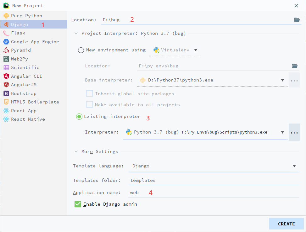Select New environment using radio button
The height and width of the screenshot is (232, 306).
(81, 50)
